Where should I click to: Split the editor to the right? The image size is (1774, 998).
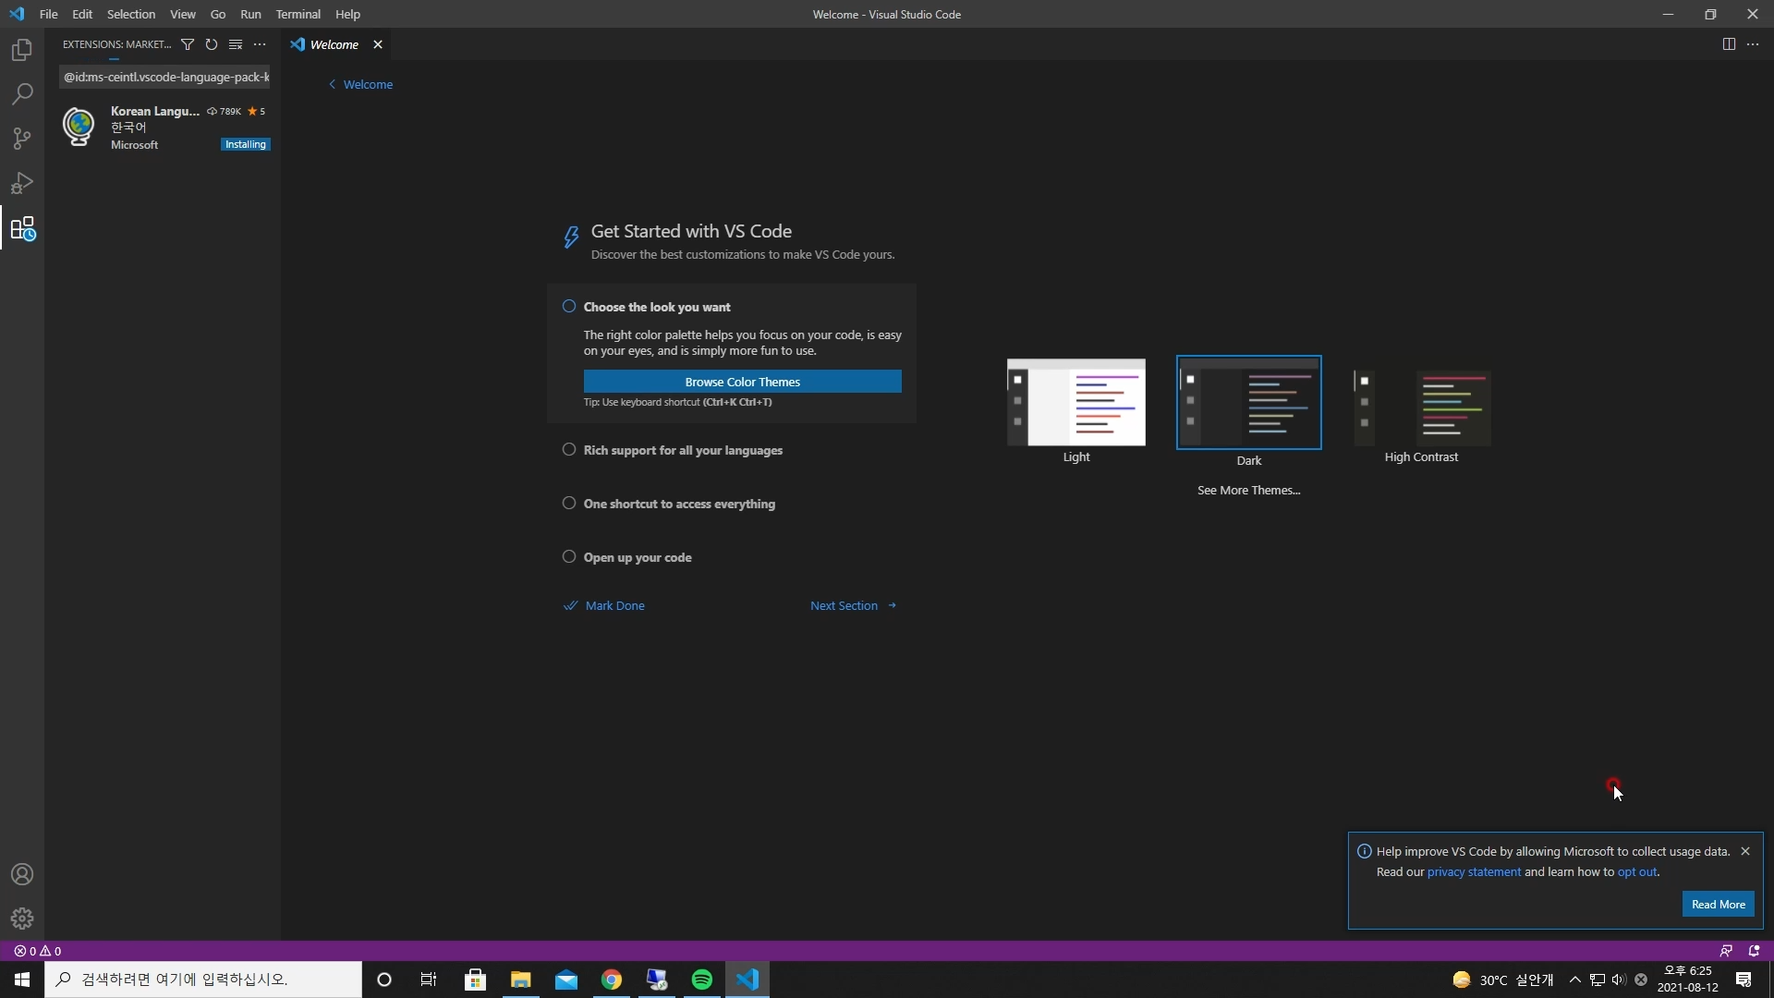[1729, 44]
